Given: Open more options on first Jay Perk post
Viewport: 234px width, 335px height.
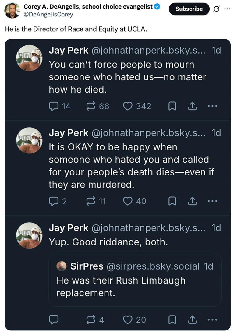Looking at the screenshot, I should pyautogui.click(x=212, y=106).
